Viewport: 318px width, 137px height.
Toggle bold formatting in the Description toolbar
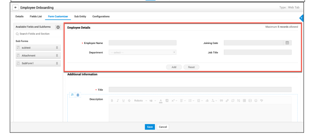click(112, 101)
